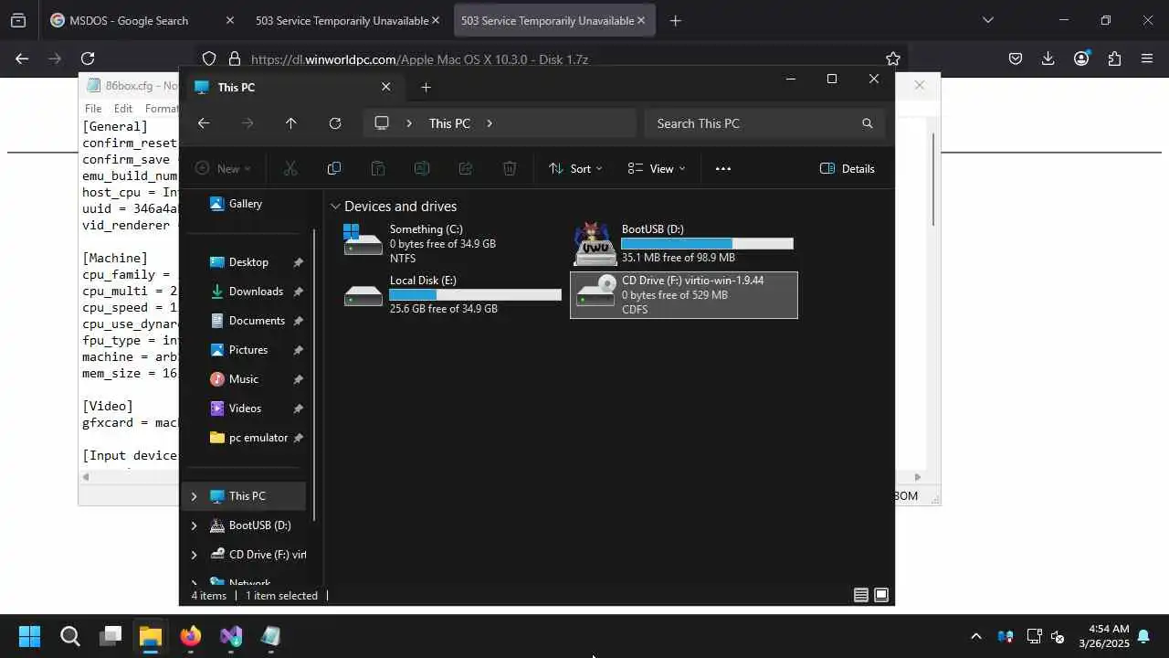Open Gallery in navigation pane
Screen dimensions: 1169x658
[245, 204]
